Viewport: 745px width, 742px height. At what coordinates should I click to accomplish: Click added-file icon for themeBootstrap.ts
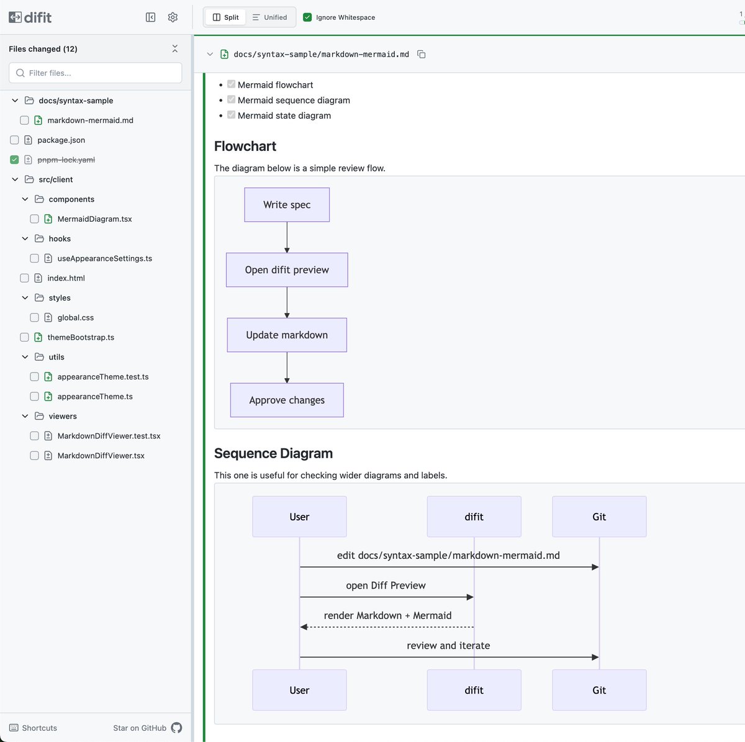pyautogui.click(x=38, y=337)
